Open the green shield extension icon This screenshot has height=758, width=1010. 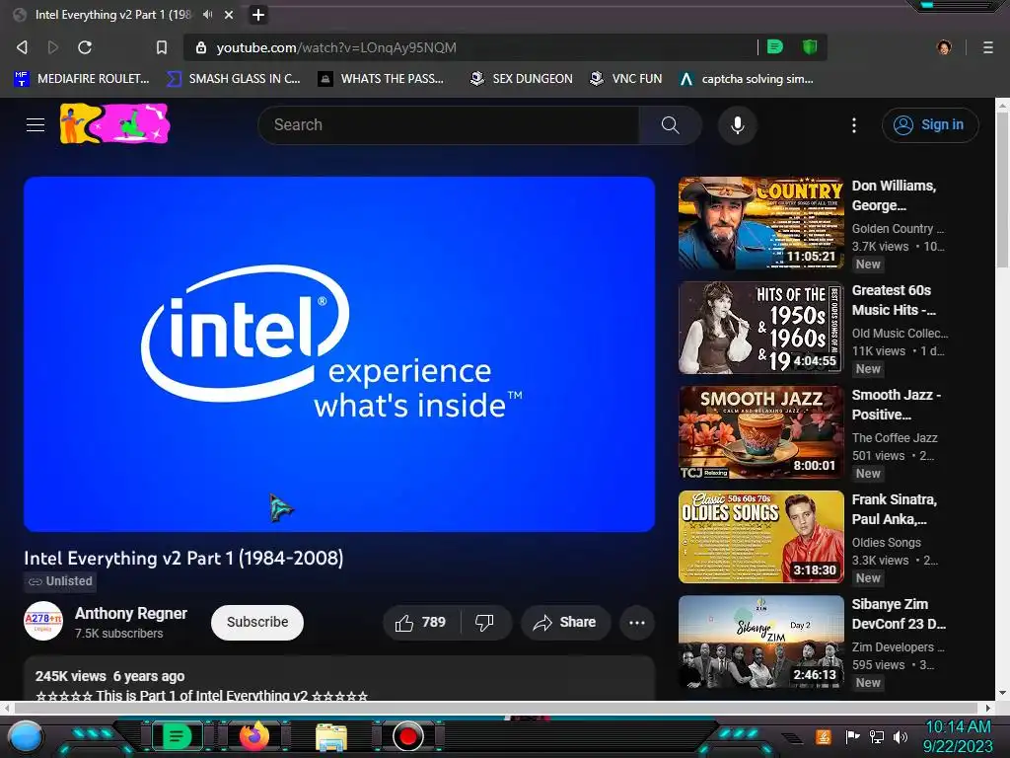click(x=810, y=46)
